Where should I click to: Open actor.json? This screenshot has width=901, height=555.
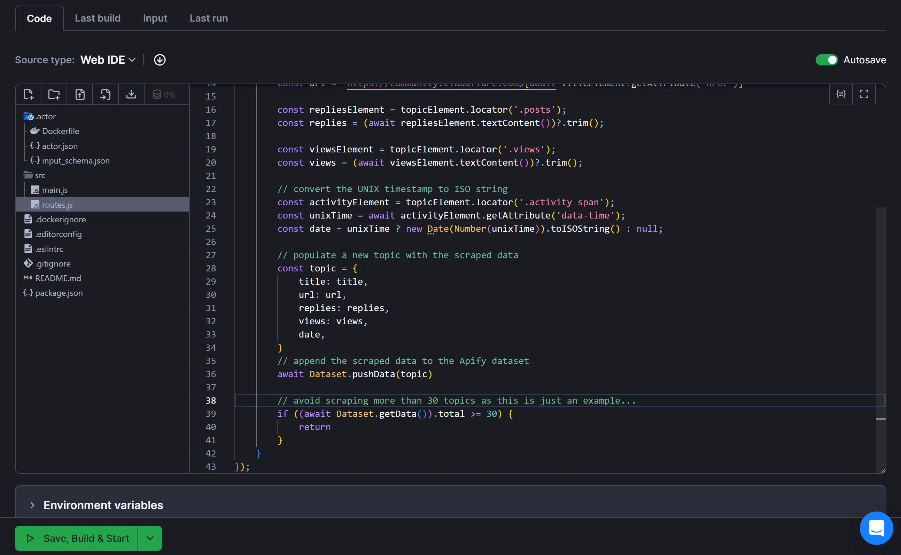[54, 146]
